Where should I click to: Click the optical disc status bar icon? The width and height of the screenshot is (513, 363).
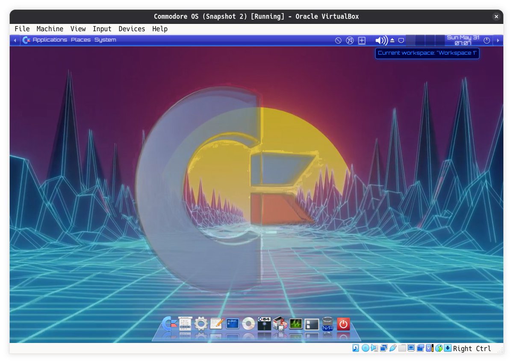point(366,348)
